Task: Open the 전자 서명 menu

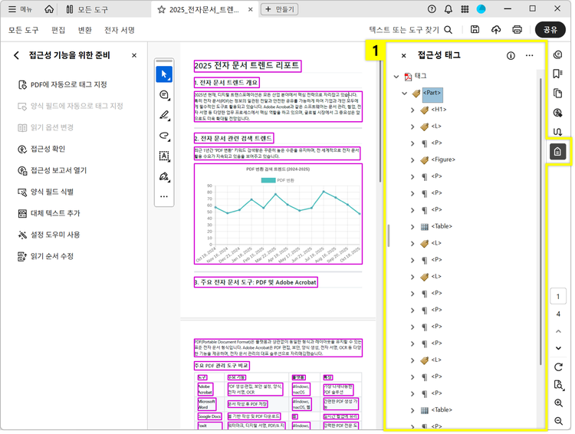Action: click(120, 30)
